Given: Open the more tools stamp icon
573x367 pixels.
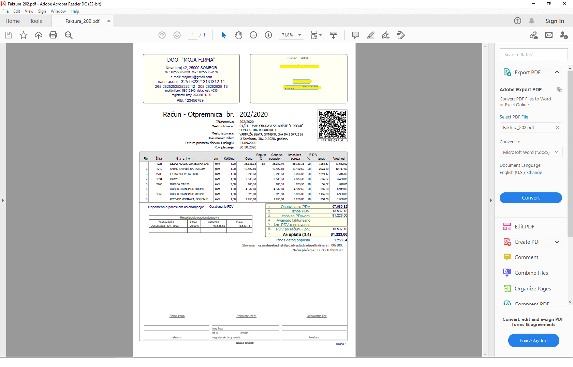Looking at the screenshot, I should [401, 35].
